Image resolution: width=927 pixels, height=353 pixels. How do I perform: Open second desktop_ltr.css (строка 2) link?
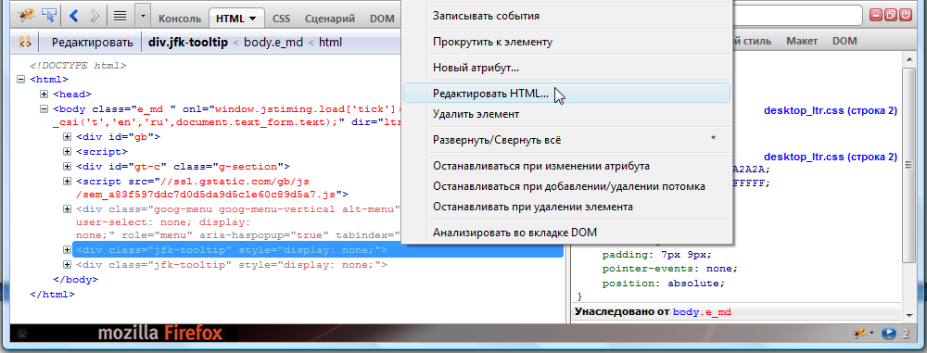pos(831,158)
